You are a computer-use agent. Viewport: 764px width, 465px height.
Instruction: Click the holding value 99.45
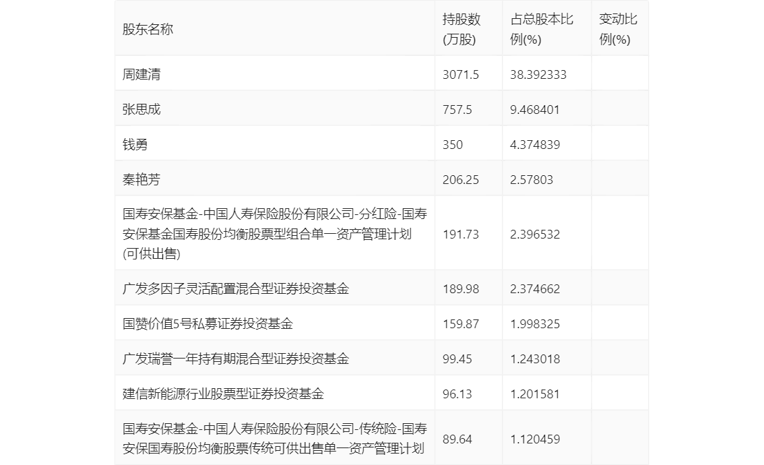[x=457, y=359]
